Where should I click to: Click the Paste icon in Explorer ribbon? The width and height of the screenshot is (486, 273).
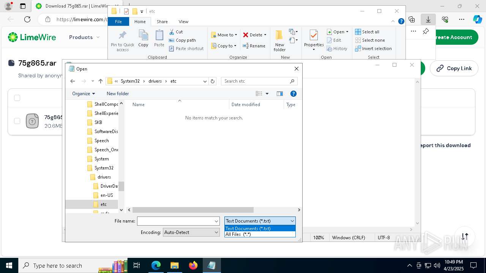point(159,36)
